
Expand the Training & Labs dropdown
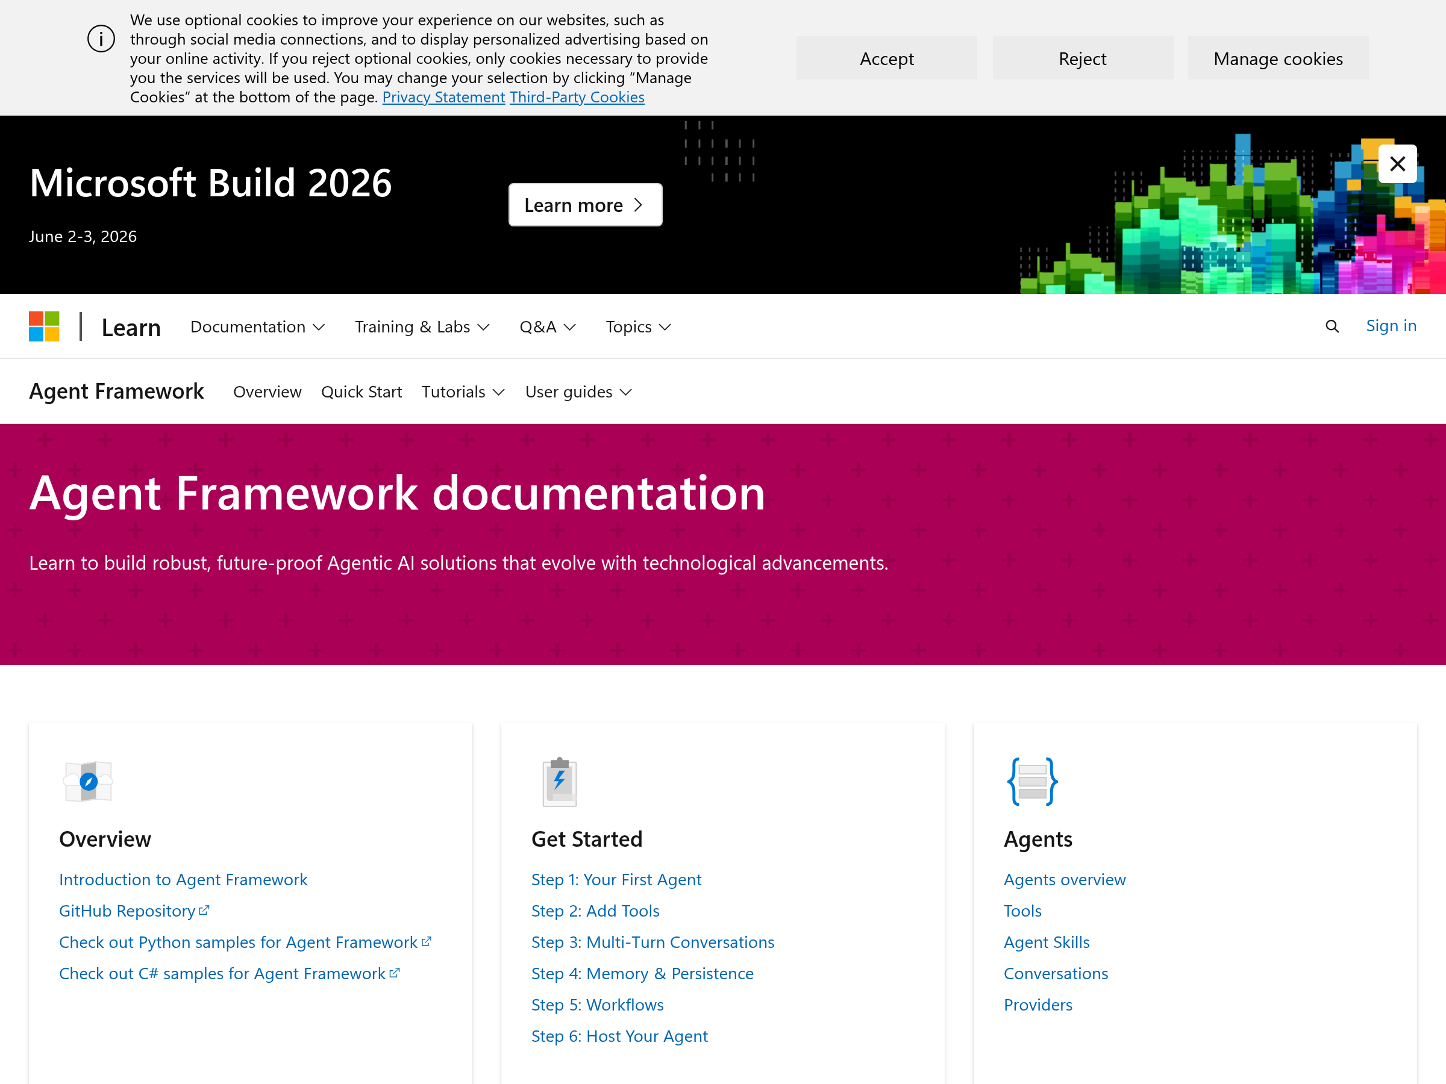tap(422, 326)
